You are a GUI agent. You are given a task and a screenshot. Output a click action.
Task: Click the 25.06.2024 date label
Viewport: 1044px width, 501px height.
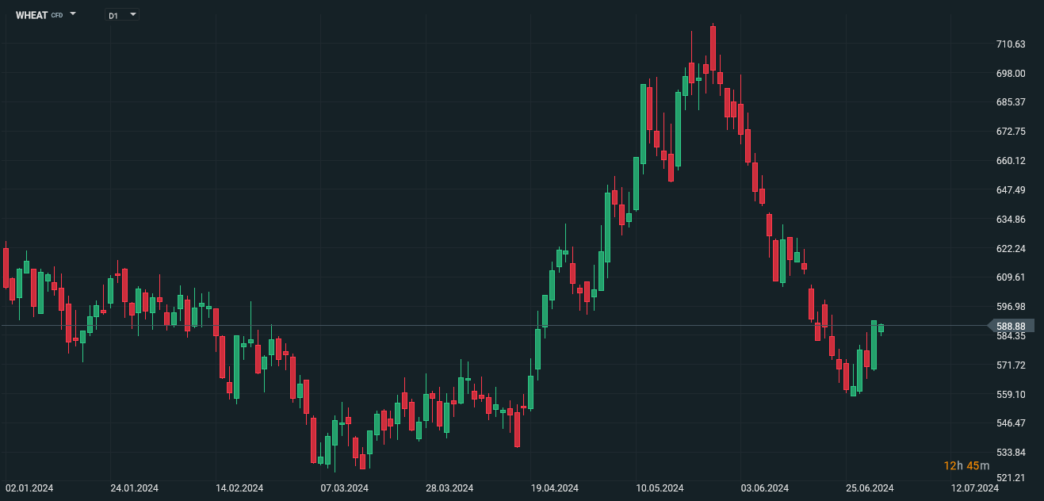[870, 488]
